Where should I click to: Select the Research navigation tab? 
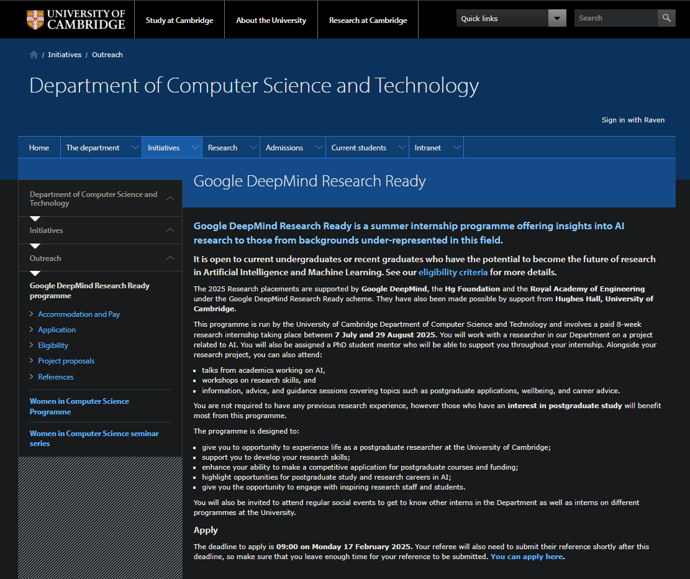coord(223,147)
